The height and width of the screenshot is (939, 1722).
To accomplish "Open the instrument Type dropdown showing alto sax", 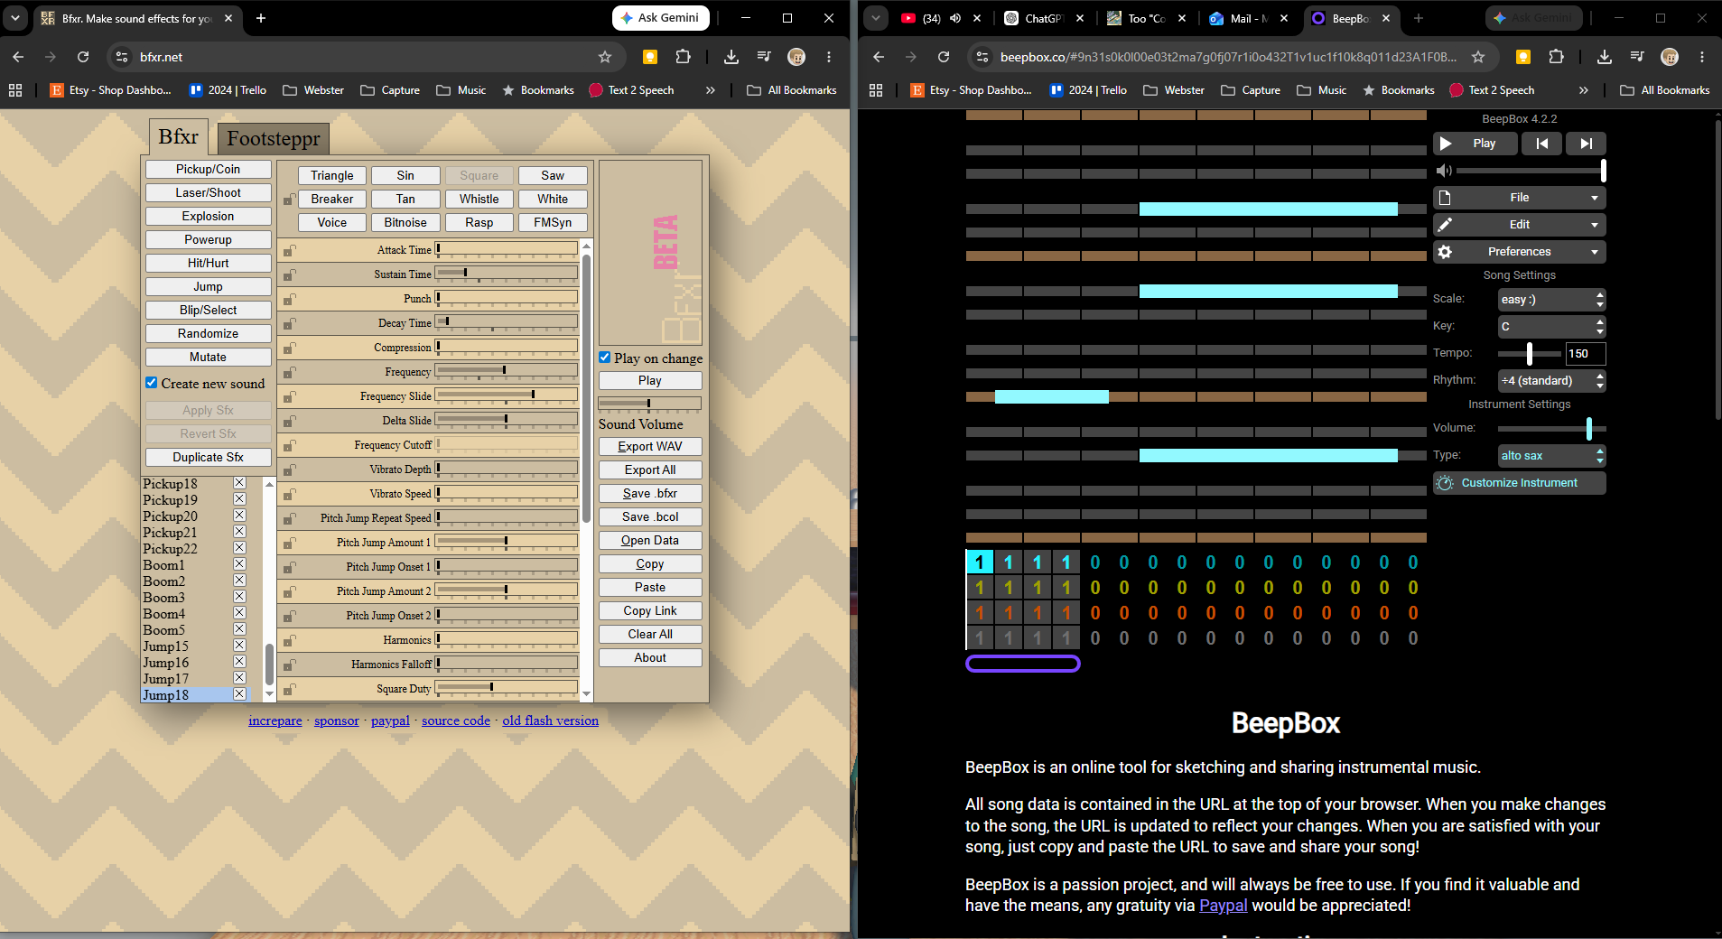I will [x=1551, y=456].
